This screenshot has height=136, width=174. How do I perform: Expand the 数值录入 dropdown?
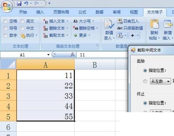click(x=114, y=38)
